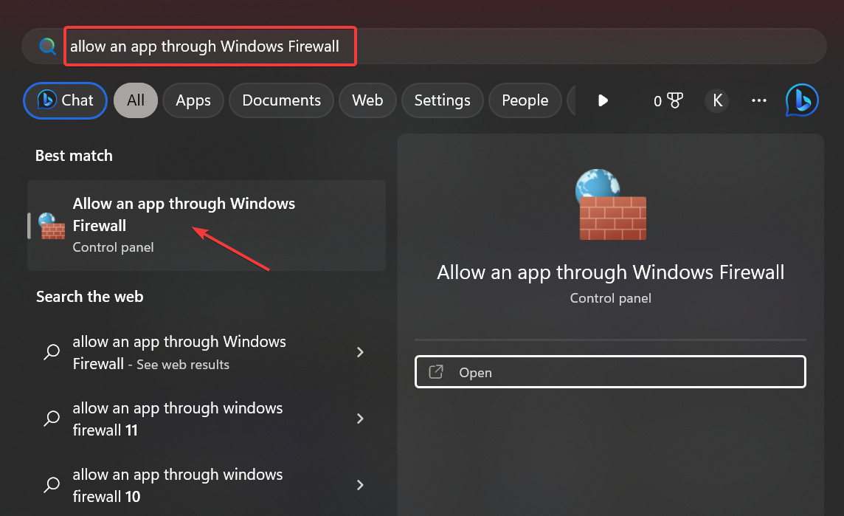
Task: Open web suggestion ending in 'firewall 10'
Action: click(207, 485)
